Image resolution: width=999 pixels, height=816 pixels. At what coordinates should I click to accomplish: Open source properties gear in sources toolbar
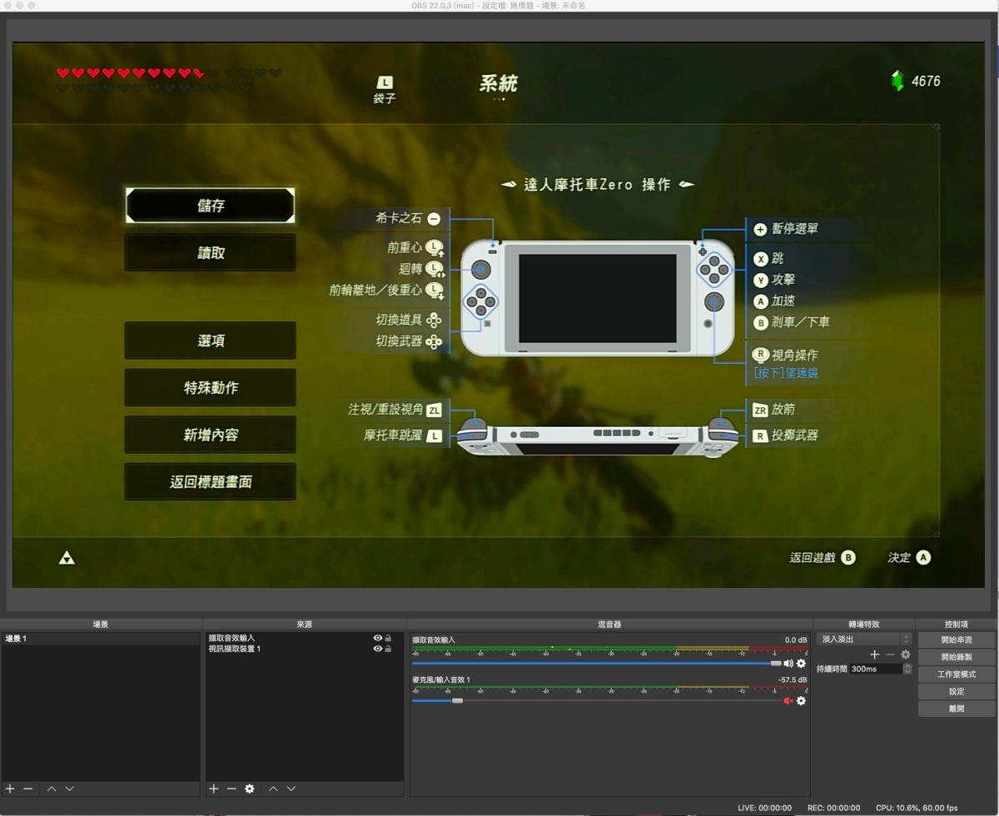[250, 789]
